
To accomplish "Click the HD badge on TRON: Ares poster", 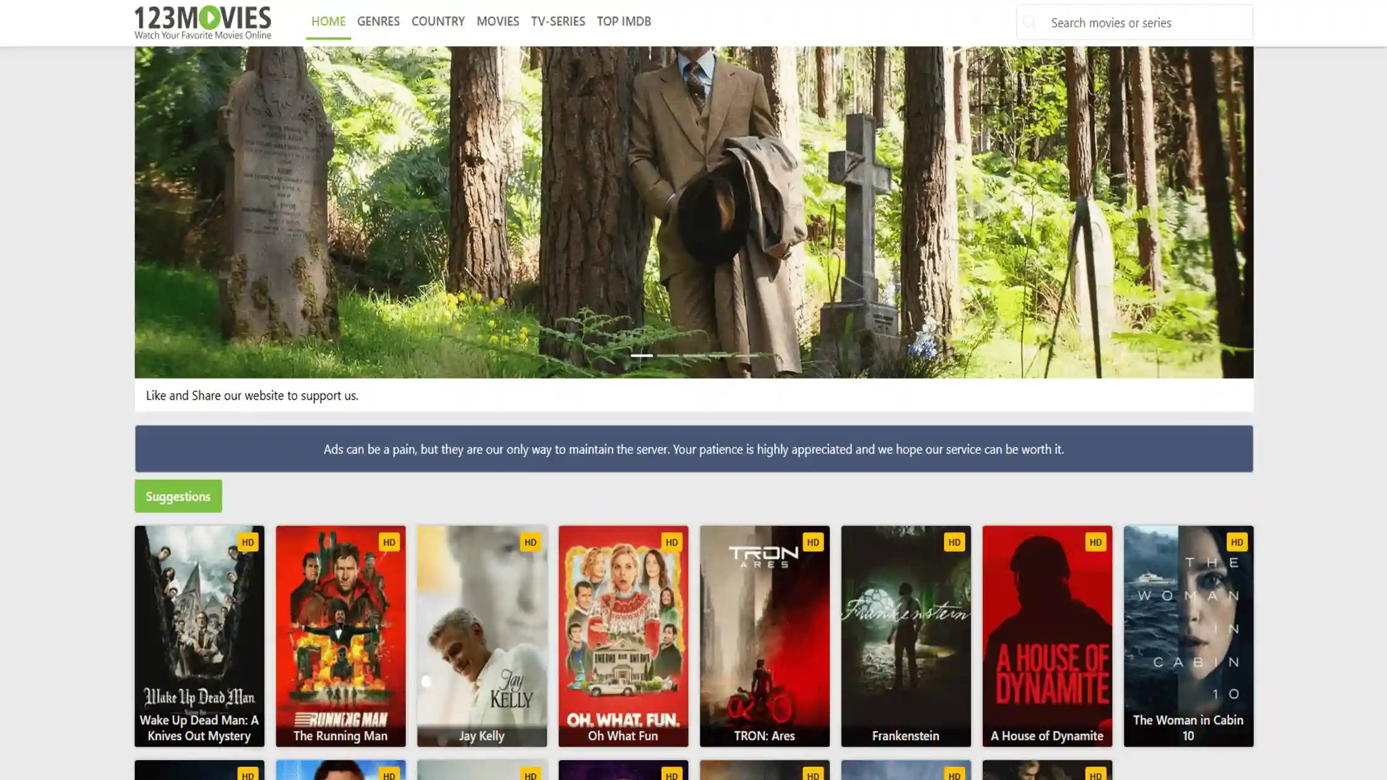I will [x=813, y=542].
